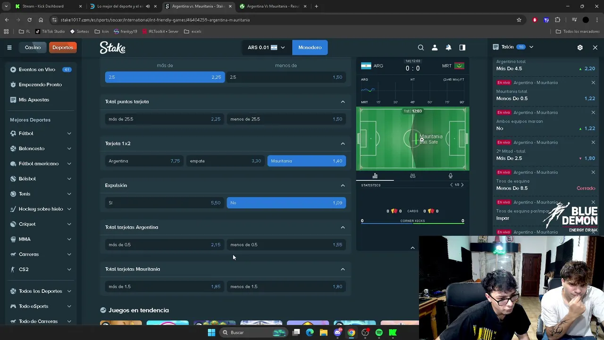Bookmark this page with star icon
This screenshot has height=340, width=604.
[519, 20]
